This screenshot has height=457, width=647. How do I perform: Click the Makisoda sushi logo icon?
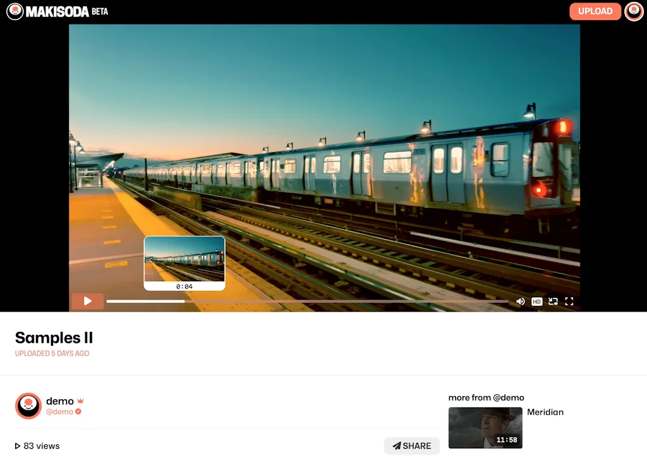(15, 11)
